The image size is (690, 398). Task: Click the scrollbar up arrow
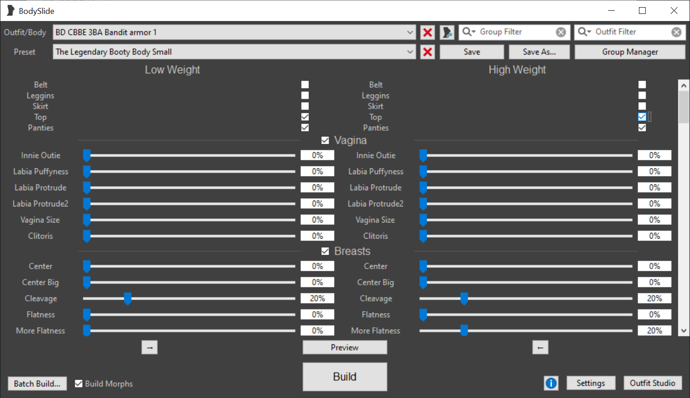click(684, 85)
